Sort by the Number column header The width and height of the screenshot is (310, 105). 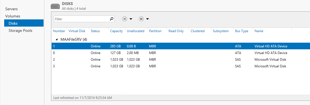(x=59, y=31)
